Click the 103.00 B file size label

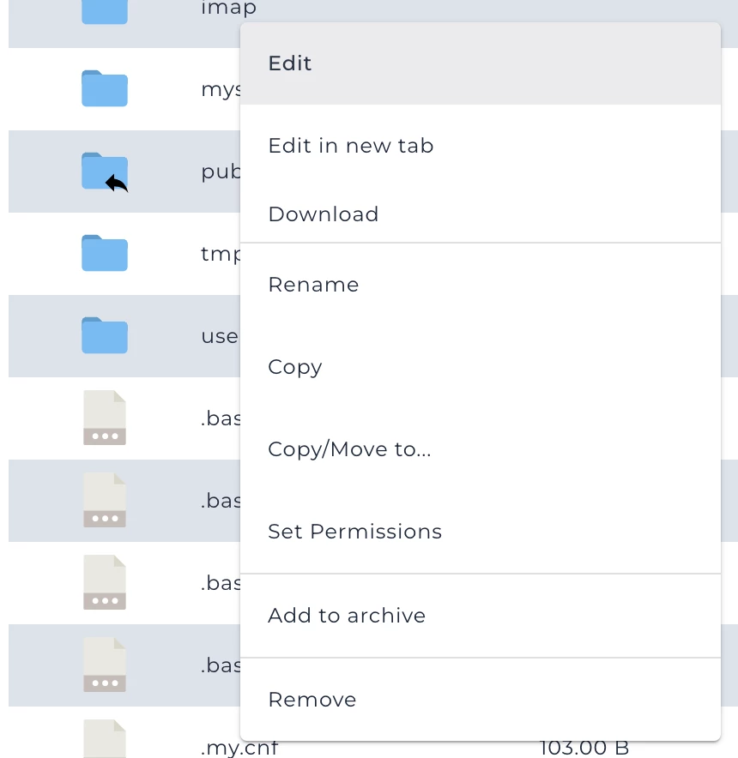585,748
